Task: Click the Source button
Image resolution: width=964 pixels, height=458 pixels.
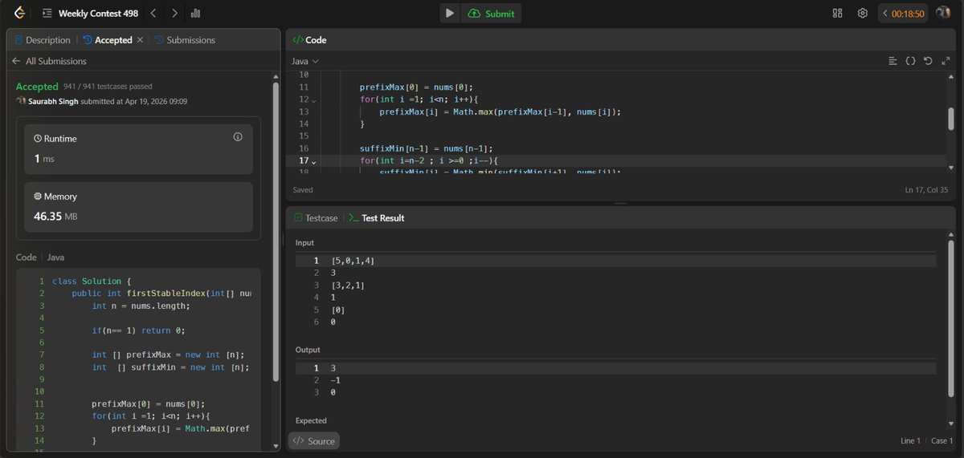Action: (314, 441)
